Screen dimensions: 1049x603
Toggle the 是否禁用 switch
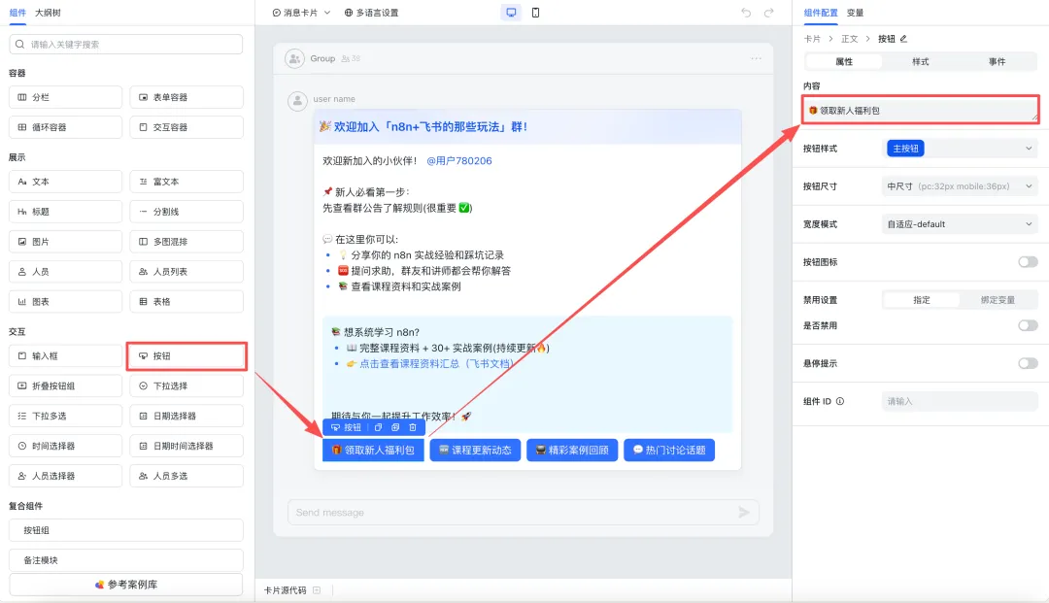1028,325
